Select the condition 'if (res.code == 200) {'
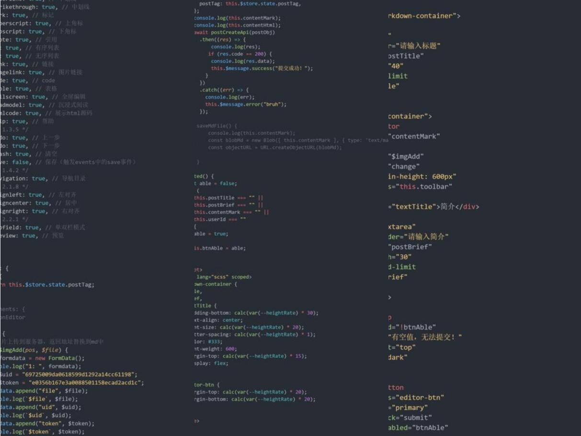The image size is (581, 436). [240, 54]
